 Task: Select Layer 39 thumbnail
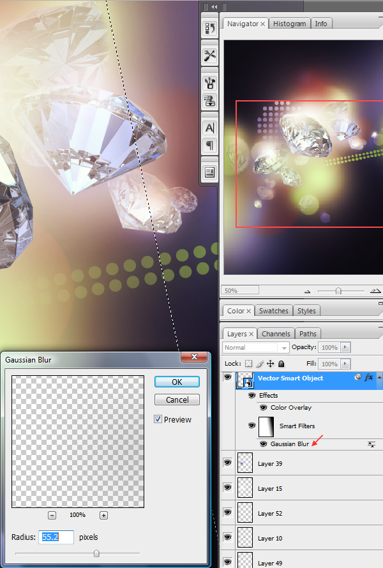245,463
